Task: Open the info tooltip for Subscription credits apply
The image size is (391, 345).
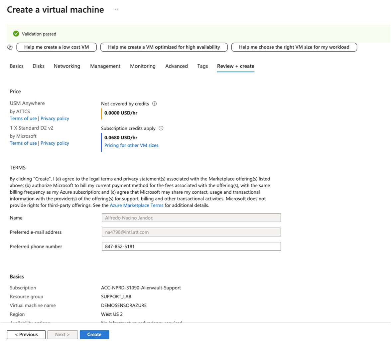Action: pos(161,128)
